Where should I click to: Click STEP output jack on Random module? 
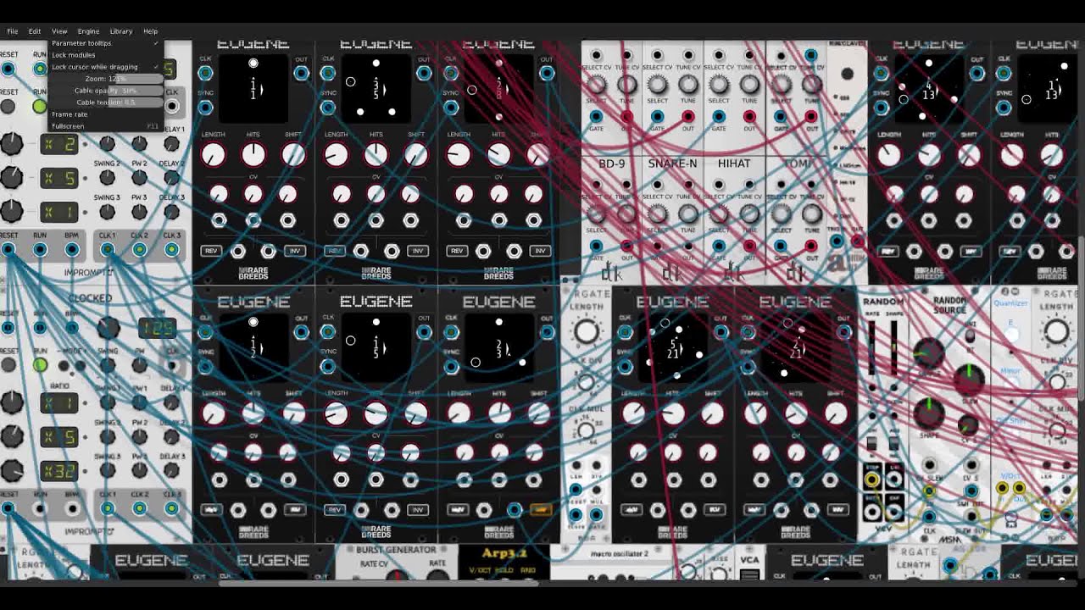coord(872,480)
